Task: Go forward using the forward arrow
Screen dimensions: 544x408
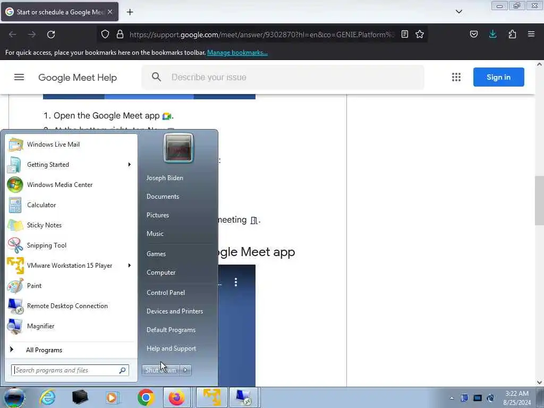Action: [32, 35]
